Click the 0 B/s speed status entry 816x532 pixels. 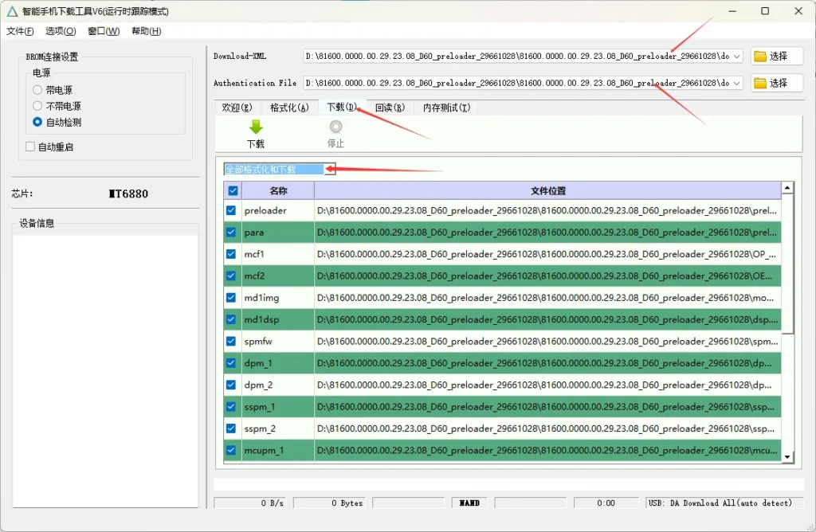tap(250, 503)
